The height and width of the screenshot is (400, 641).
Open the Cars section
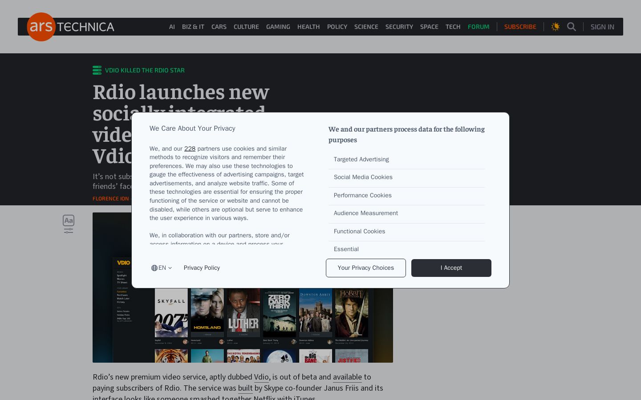click(x=219, y=27)
